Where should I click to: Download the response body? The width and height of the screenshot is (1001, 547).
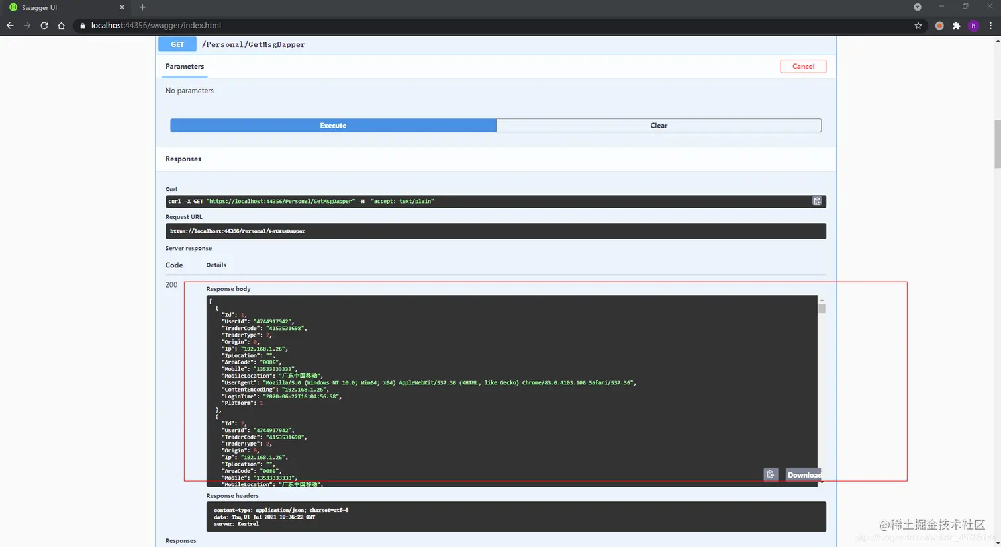pyautogui.click(x=804, y=474)
